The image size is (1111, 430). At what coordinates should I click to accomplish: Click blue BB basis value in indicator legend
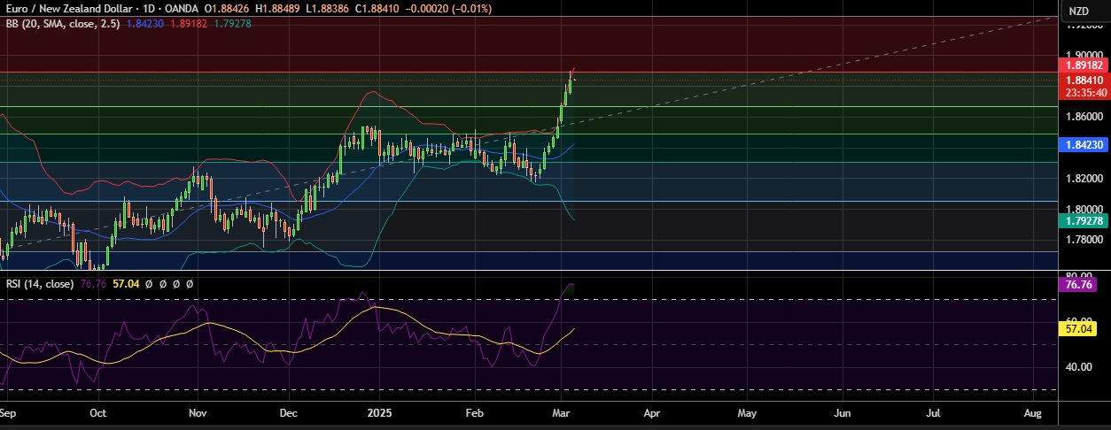[x=145, y=23]
